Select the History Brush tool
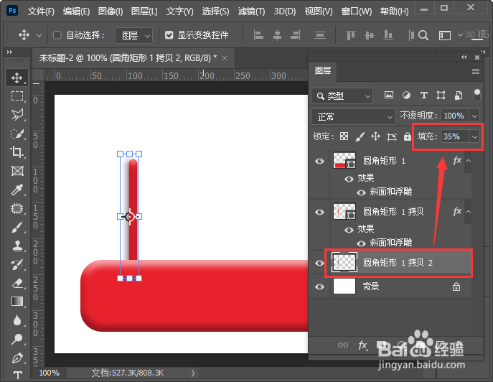Viewport: 493px width, 382px height. [17, 265]
